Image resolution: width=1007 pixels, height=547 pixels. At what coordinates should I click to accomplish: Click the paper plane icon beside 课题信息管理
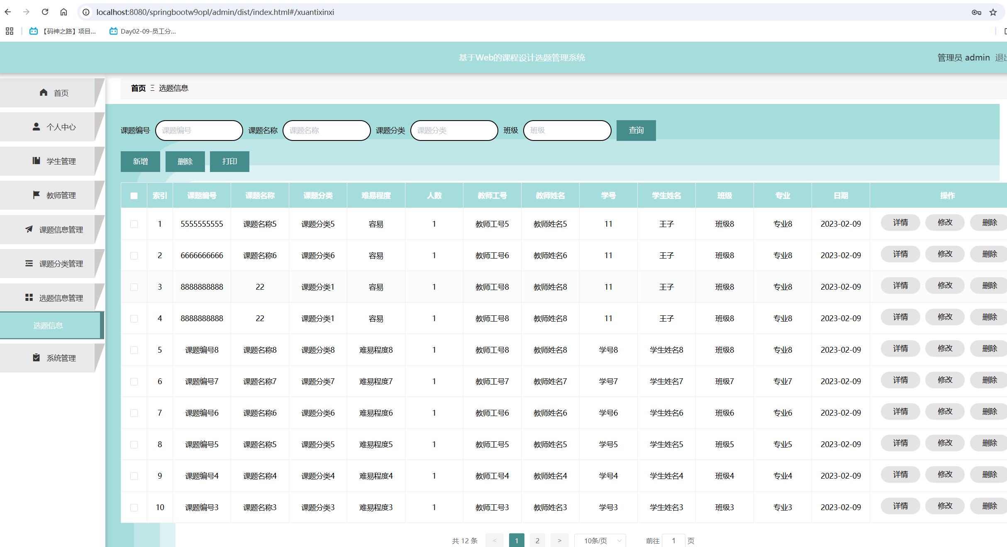(29, 229)
